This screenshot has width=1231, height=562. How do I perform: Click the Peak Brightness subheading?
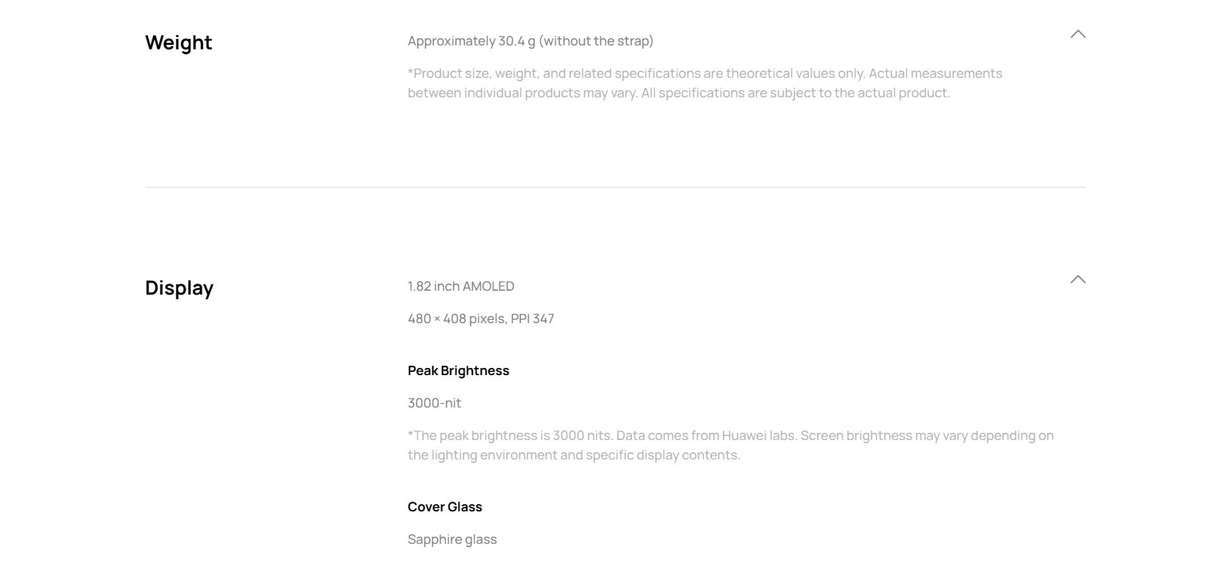click(458, 371)
